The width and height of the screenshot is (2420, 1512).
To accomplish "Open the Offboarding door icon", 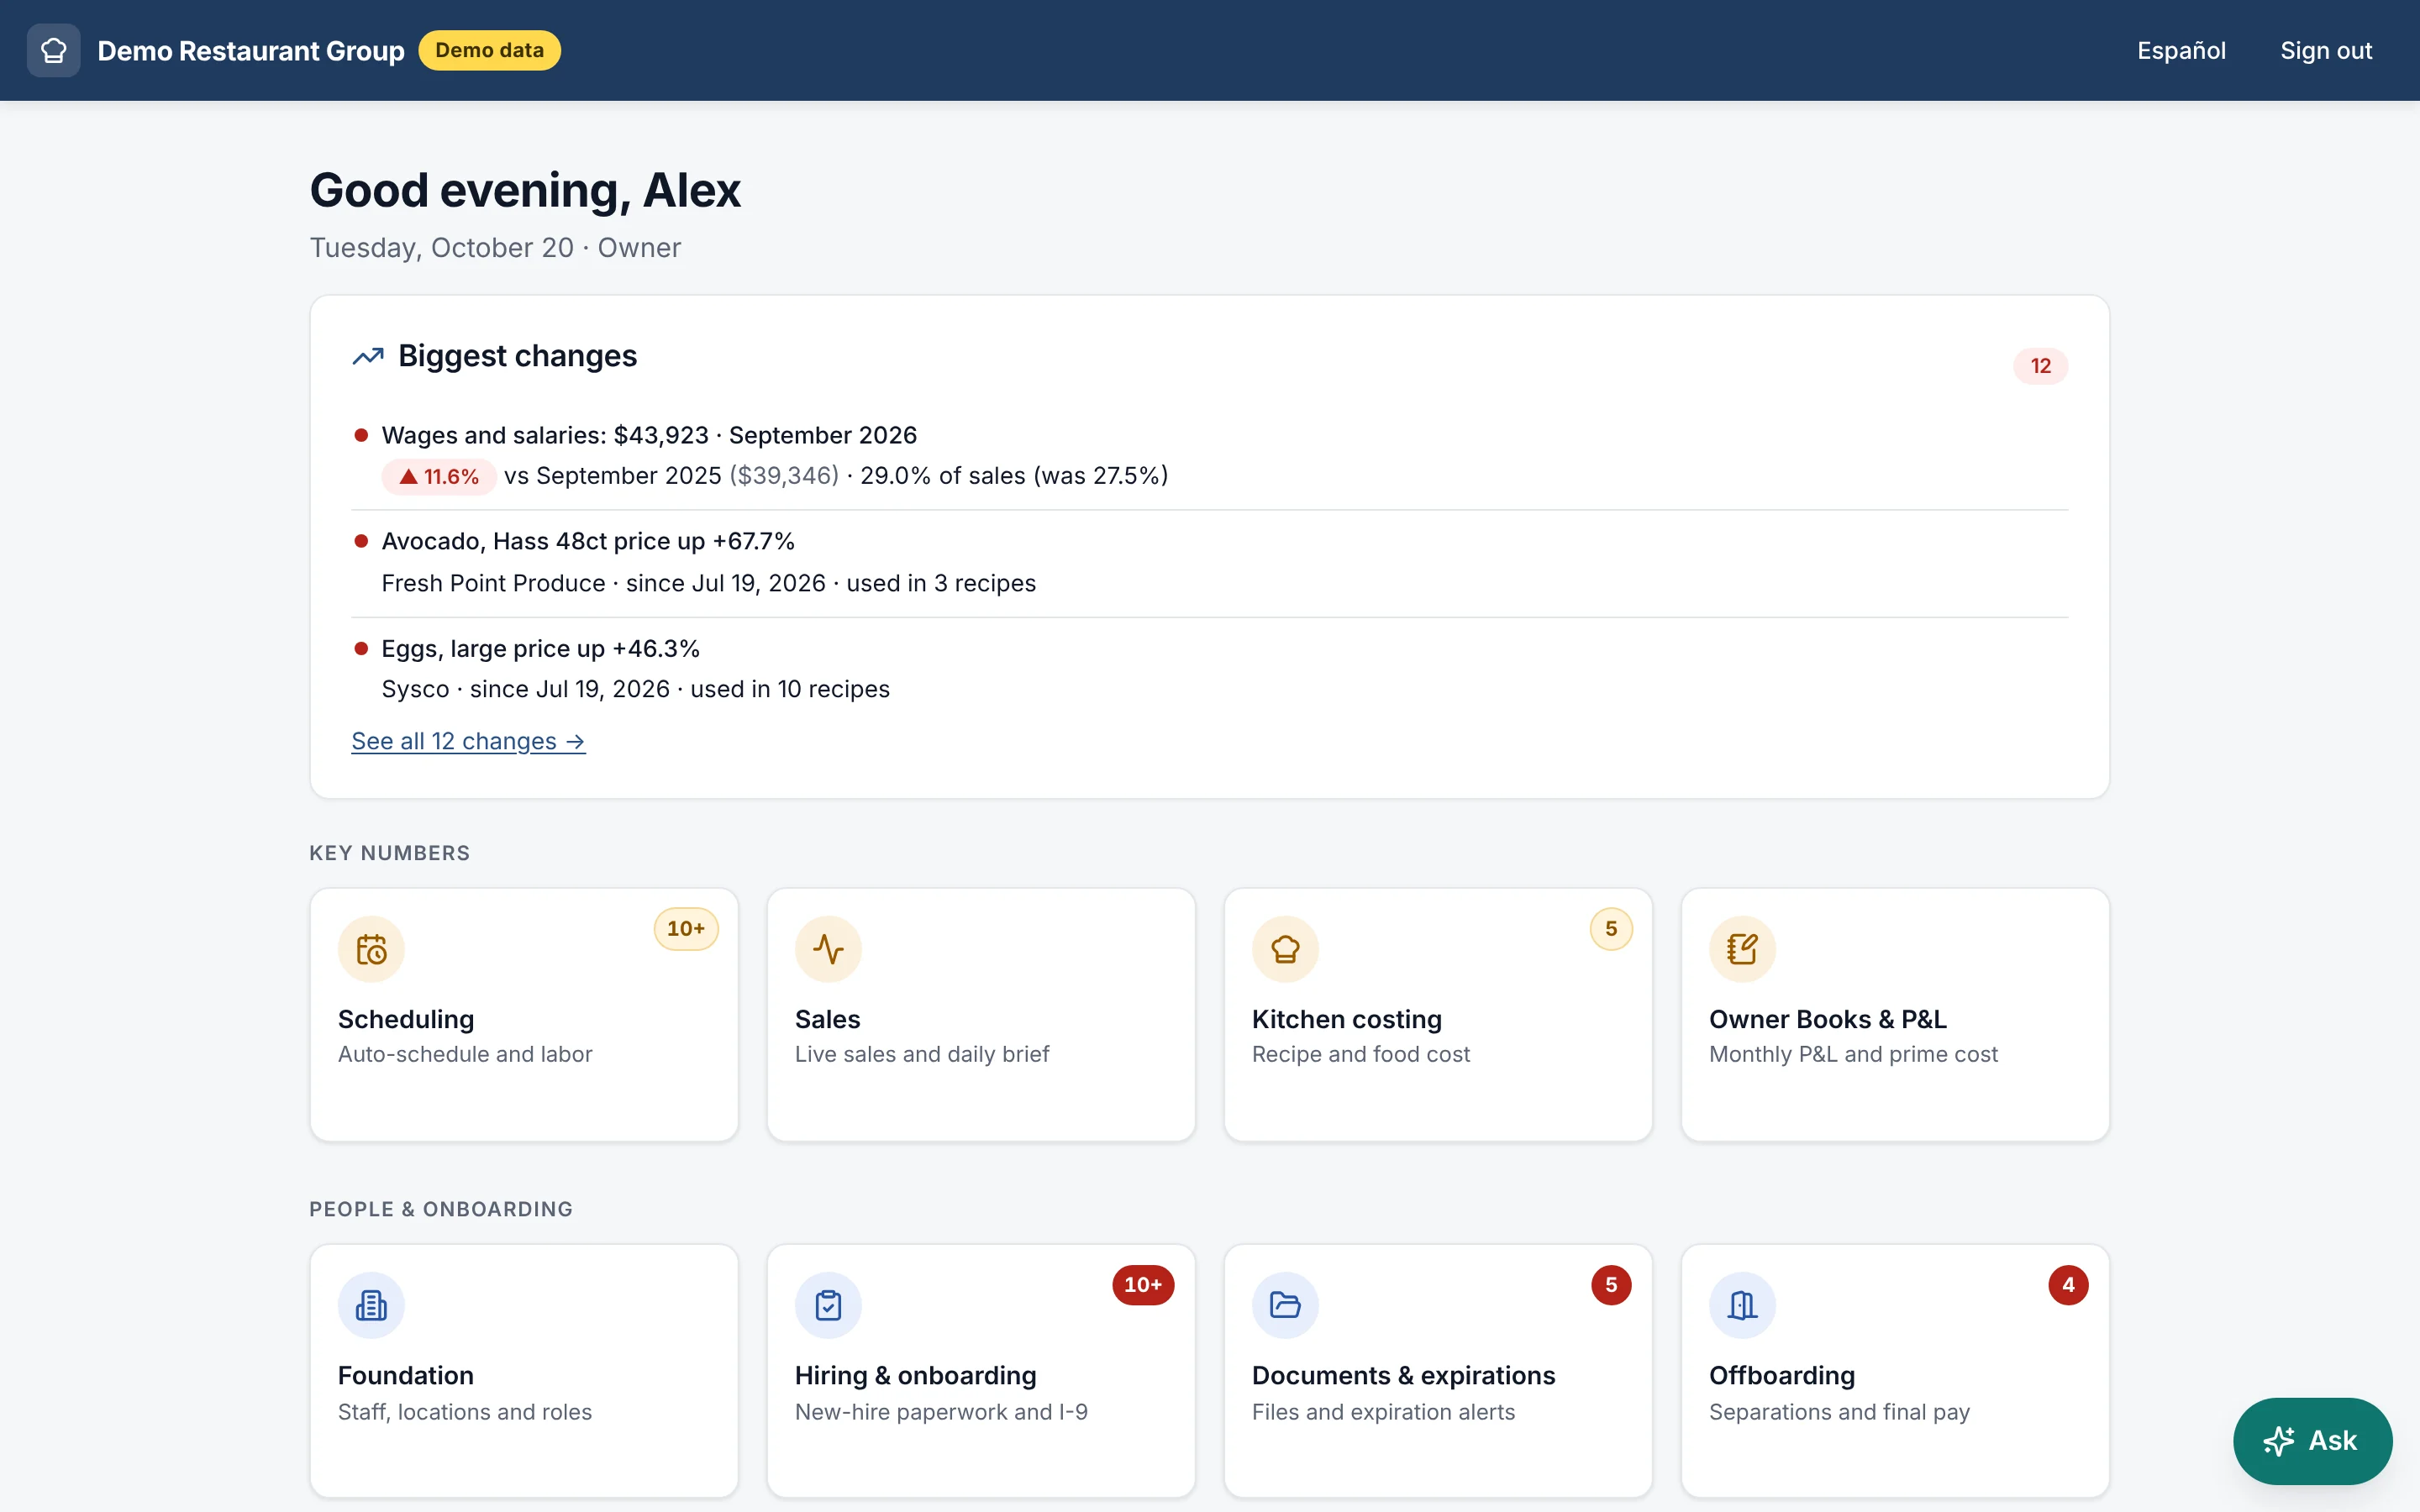I will tap(1742, 1305).
